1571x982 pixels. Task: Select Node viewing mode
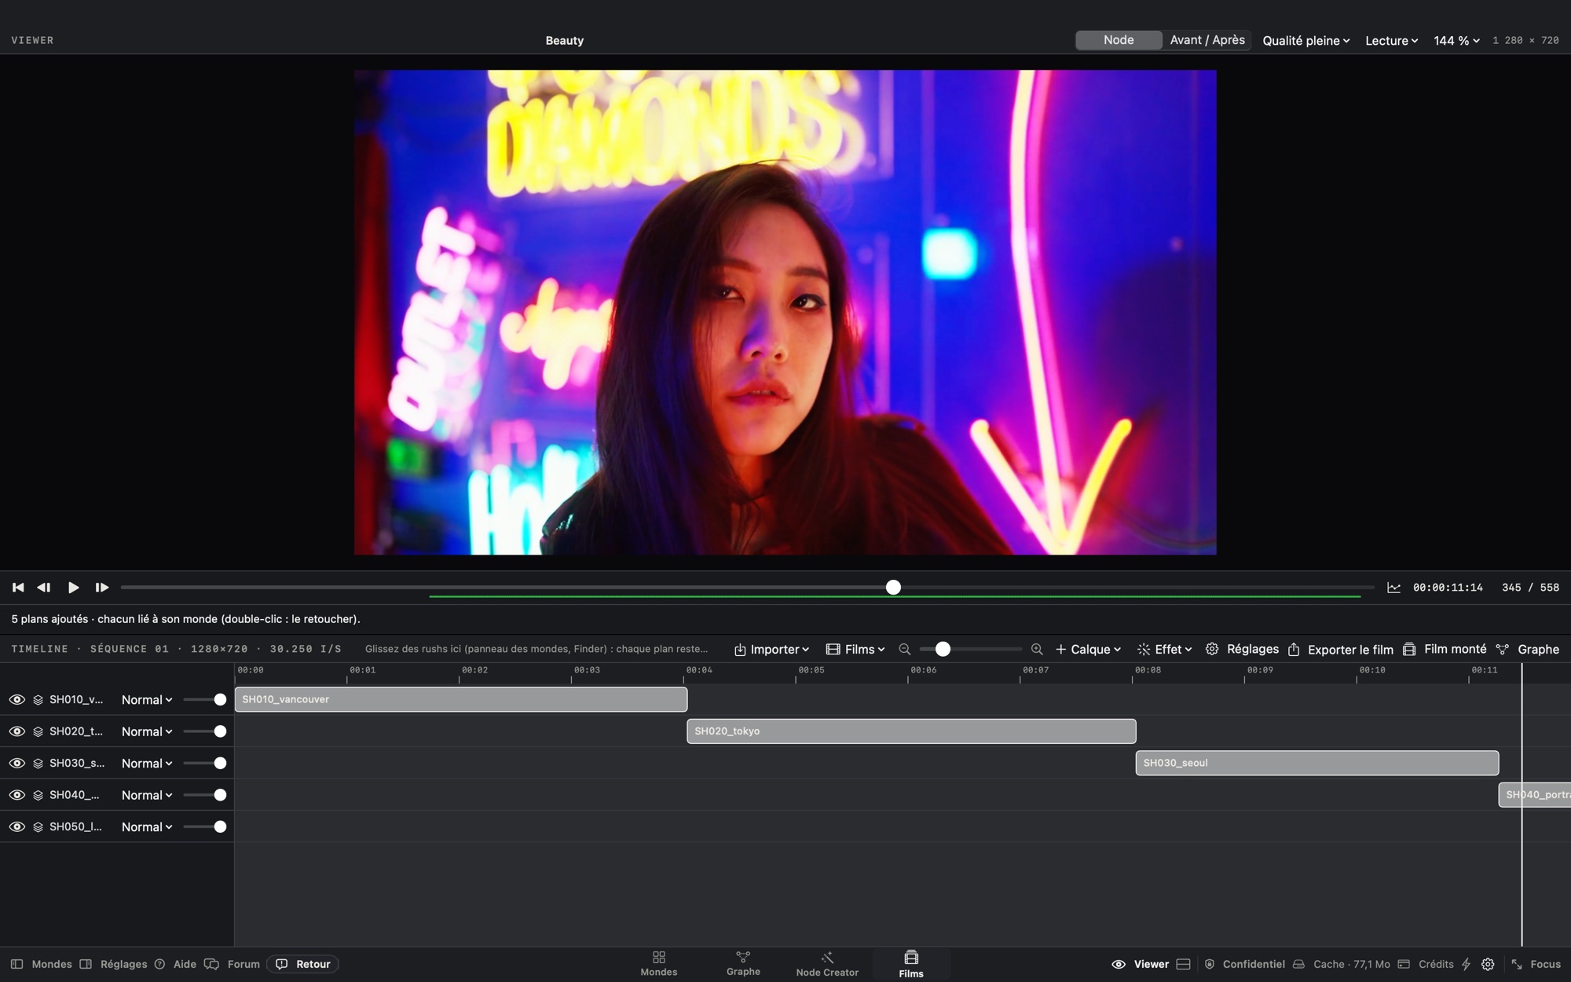1119,40
